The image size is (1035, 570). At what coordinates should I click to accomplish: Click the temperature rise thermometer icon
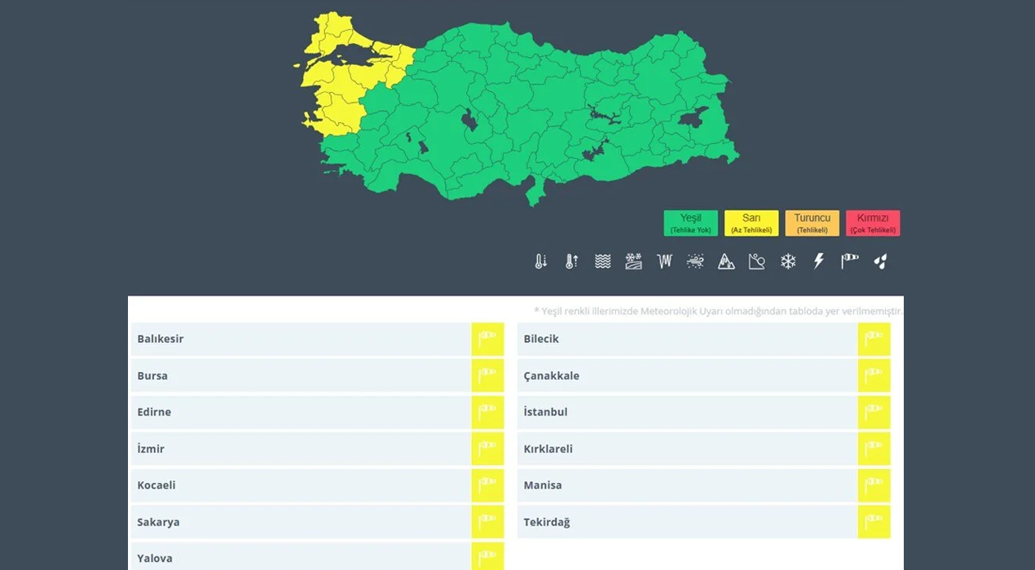[571, 261]
